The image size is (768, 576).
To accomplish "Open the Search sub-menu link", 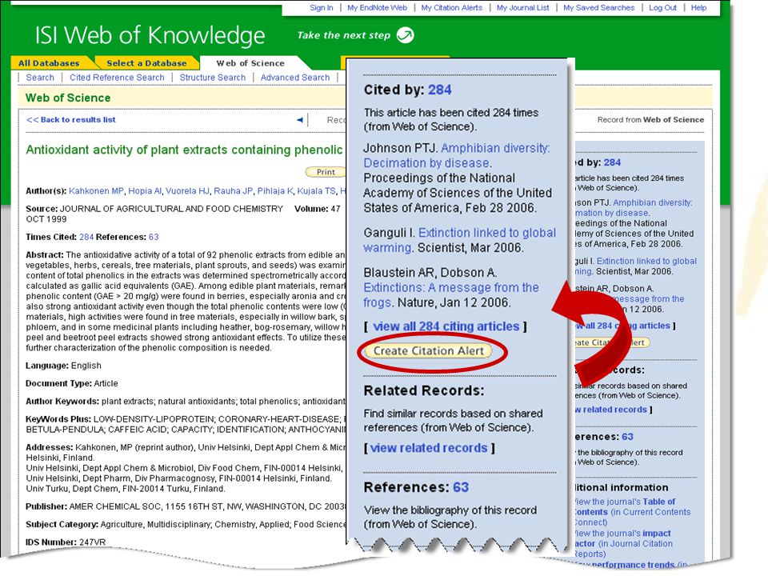I will 40,78.
